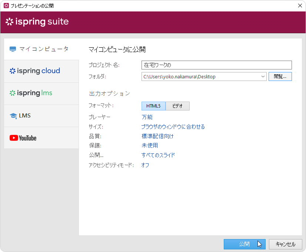
Task: Click the iSpring Suite header logo
Action: [x=37, y=22]
